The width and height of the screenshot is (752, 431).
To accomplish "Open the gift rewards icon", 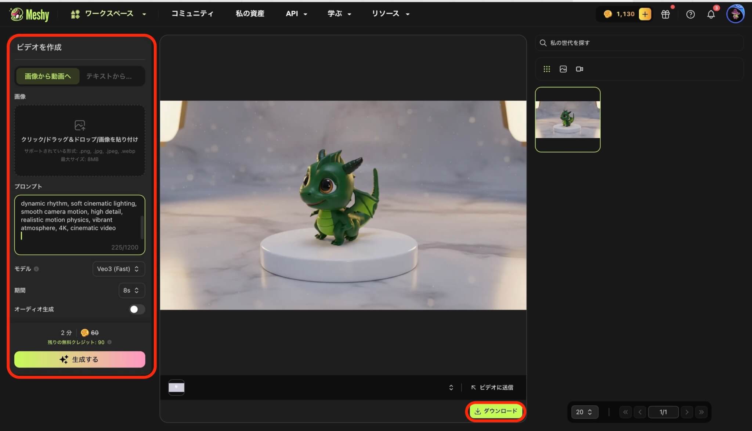I will (x=665, y=14).
